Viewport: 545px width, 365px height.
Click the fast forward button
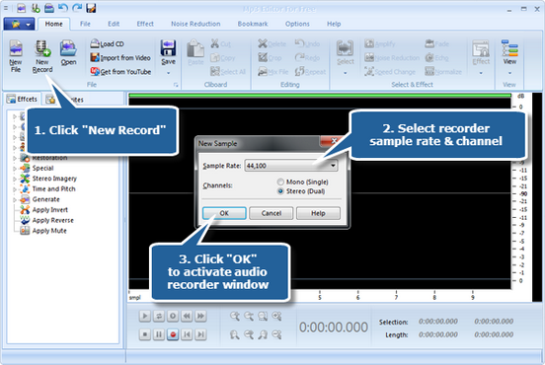pyautogui.click(x=200, y=316)
